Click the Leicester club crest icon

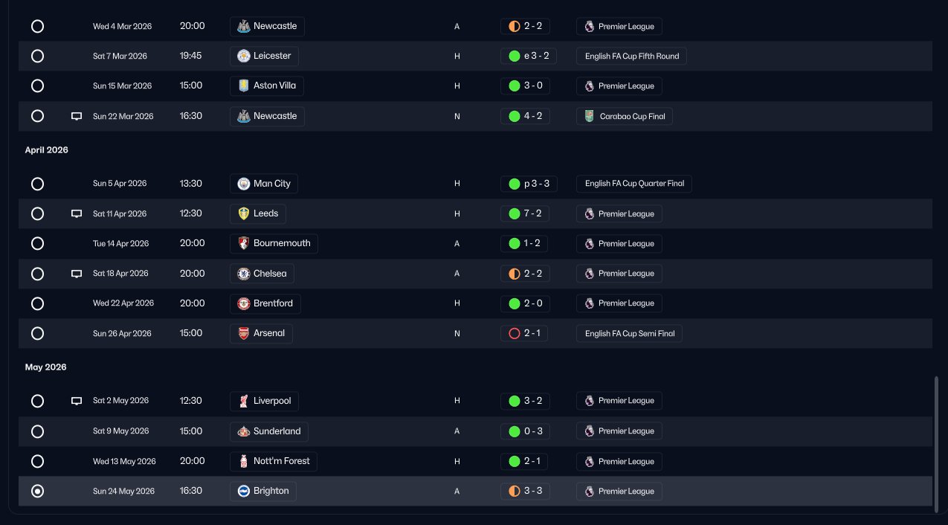pyautogui.click(x=243, y=56)
